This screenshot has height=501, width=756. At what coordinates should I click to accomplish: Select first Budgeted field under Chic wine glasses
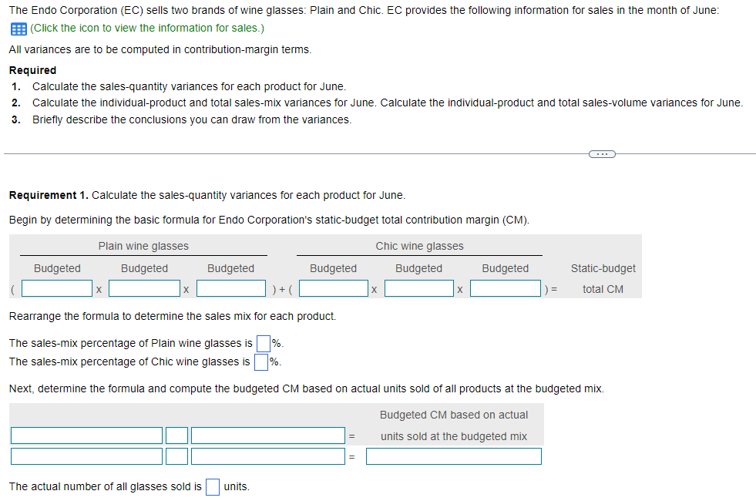pos(334,288)
